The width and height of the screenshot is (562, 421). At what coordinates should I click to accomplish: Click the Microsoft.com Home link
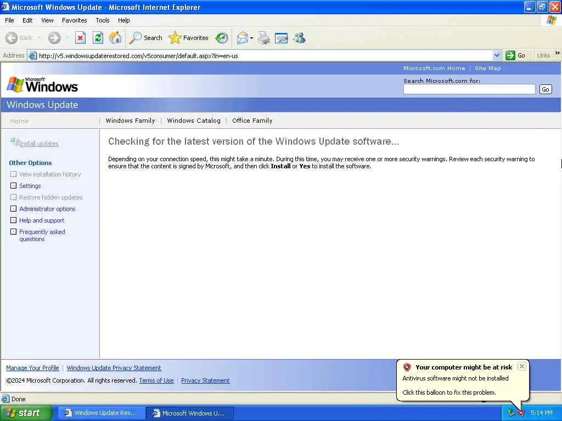[x=434, y=69]
